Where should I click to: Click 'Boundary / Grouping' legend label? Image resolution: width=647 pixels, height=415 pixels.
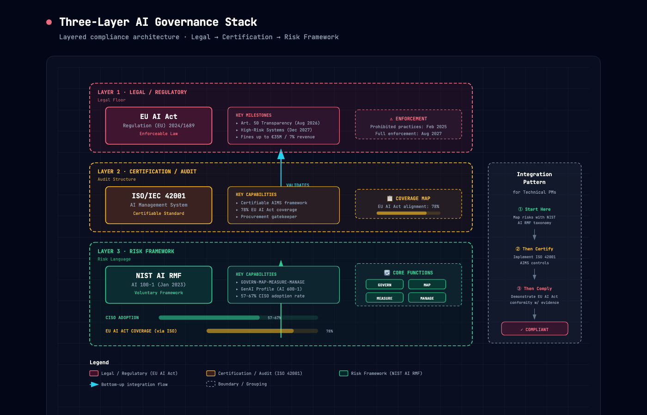(x=243, y=384)
